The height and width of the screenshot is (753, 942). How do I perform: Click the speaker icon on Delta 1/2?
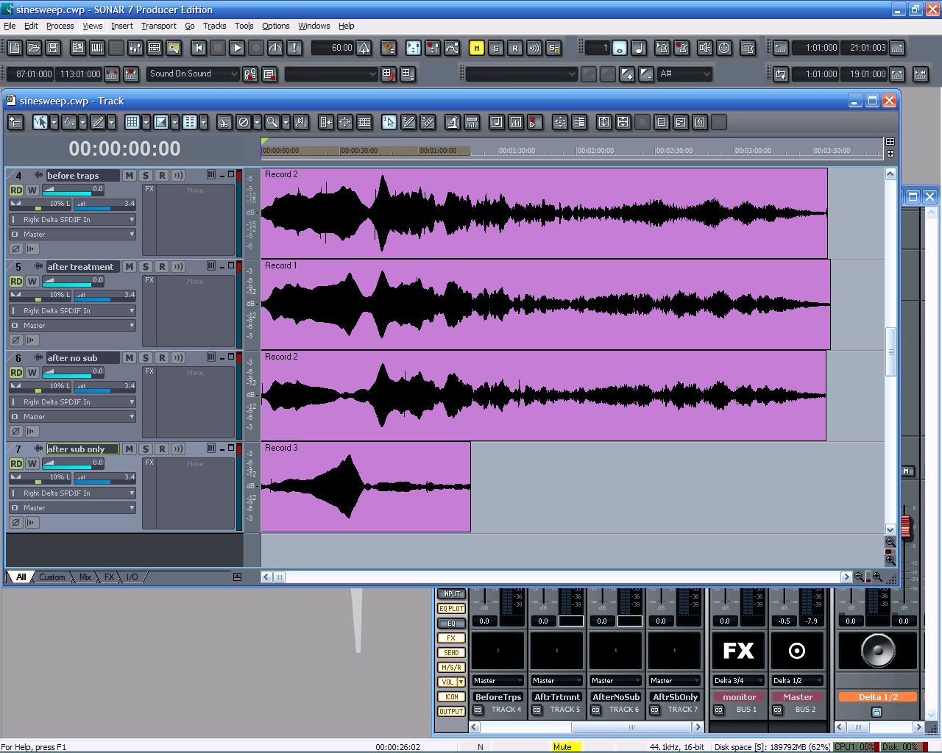(878, 651)
